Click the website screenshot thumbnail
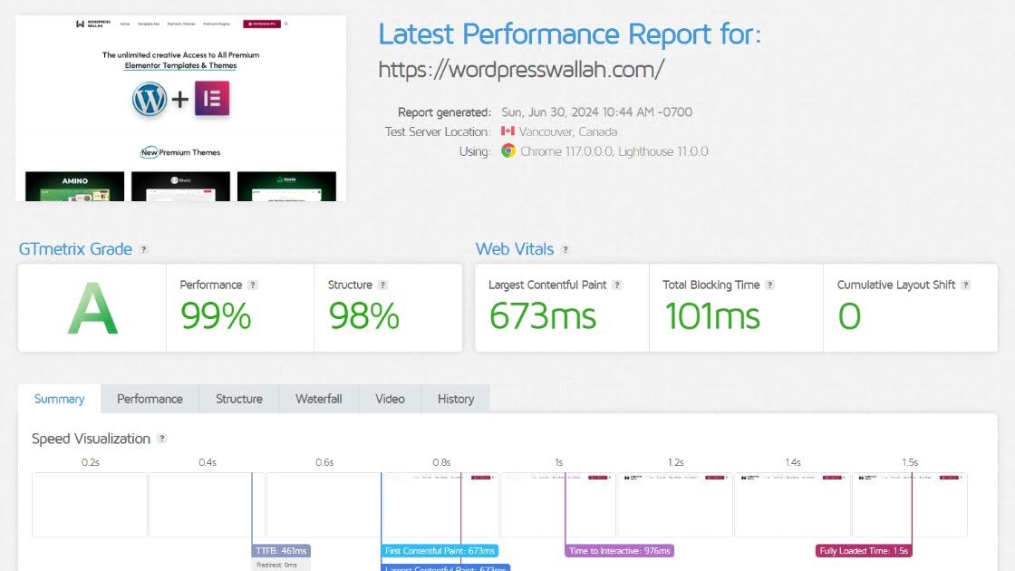Image resolution: width=1015 pixels, height=571 pixels. click(x=180, y=108)
